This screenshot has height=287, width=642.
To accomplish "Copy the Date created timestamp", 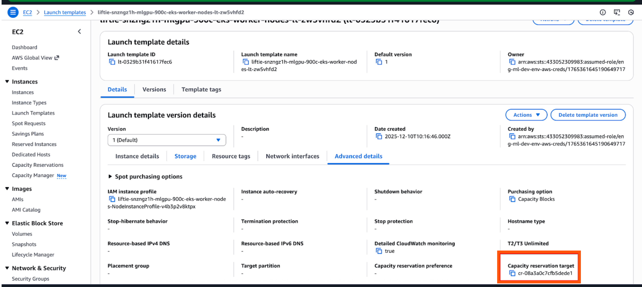I will [x=379, y=136].
